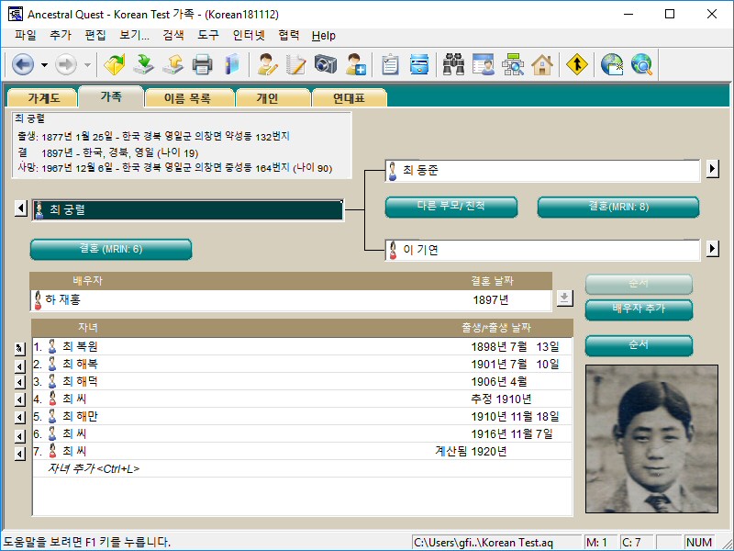Click the binoculars search icon
The width and height of the screenshot is (734, 551).
pos(453,64)
